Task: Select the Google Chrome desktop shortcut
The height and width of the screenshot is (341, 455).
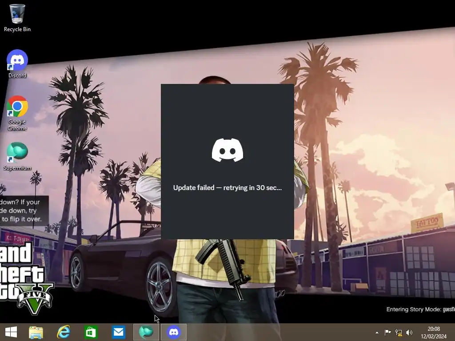Action: pyautogui.click(x=17, y=113)
